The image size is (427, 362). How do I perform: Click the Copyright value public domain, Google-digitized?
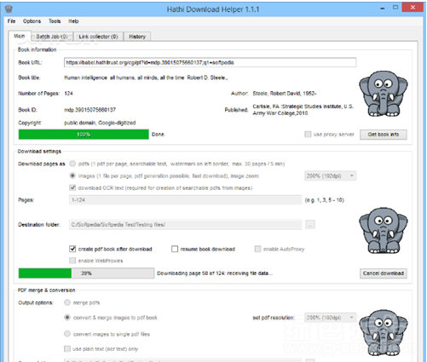pyautogui.click(x=100, y=123)
